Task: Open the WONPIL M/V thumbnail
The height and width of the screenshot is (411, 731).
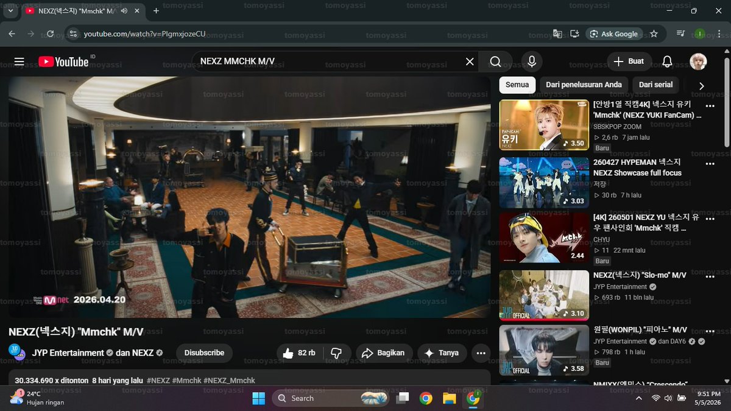Action: click(x=544, y=350)
